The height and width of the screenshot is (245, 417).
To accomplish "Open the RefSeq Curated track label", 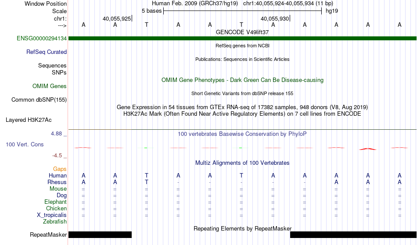I will [46, 52].
